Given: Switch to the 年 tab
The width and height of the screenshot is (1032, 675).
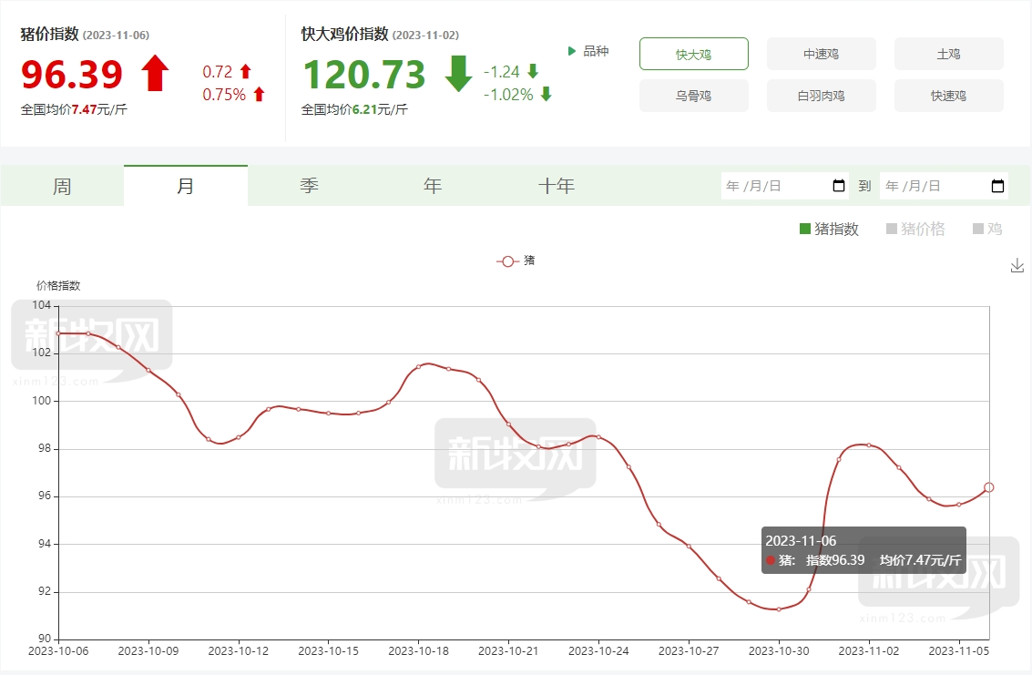Looking at the screenshot, I should pos(433,186).
